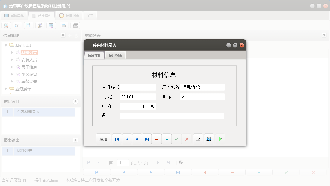Open the new document icon in the toolbar
This screenshot has width=330, height=186.
click(29, 25)
